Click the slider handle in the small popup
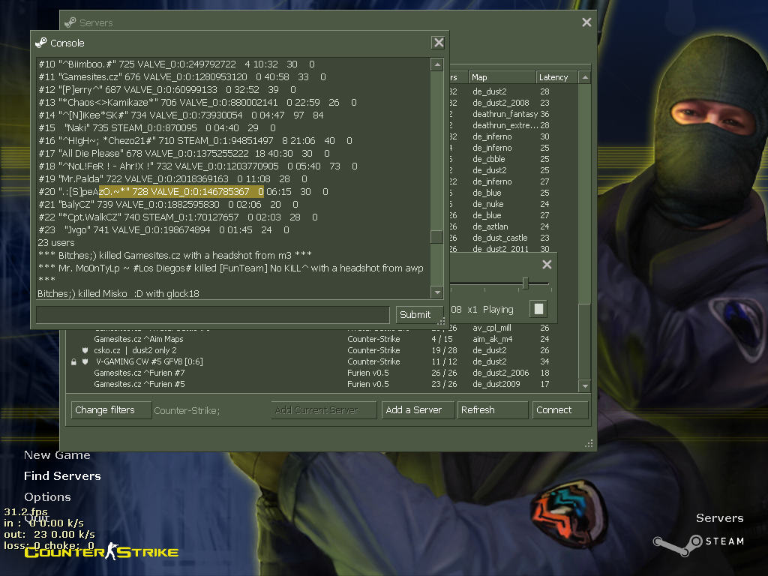This screenshot has height=576, width=768. tap(525, 283)
